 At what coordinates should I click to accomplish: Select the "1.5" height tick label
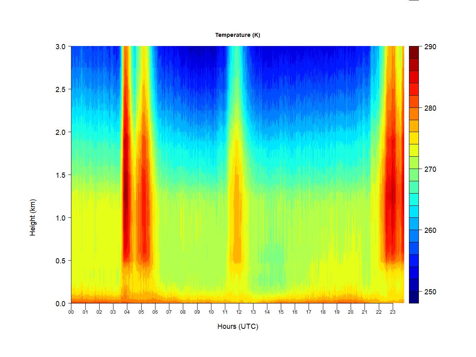point(60,175)
